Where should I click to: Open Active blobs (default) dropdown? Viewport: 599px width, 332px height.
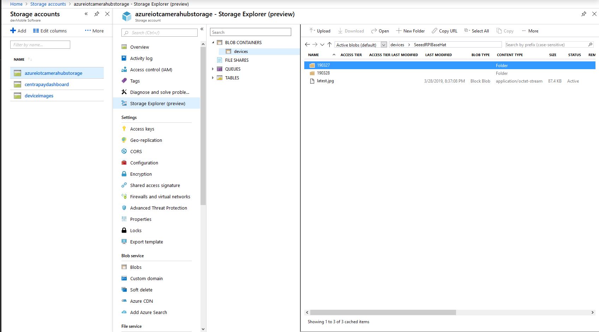384,45
